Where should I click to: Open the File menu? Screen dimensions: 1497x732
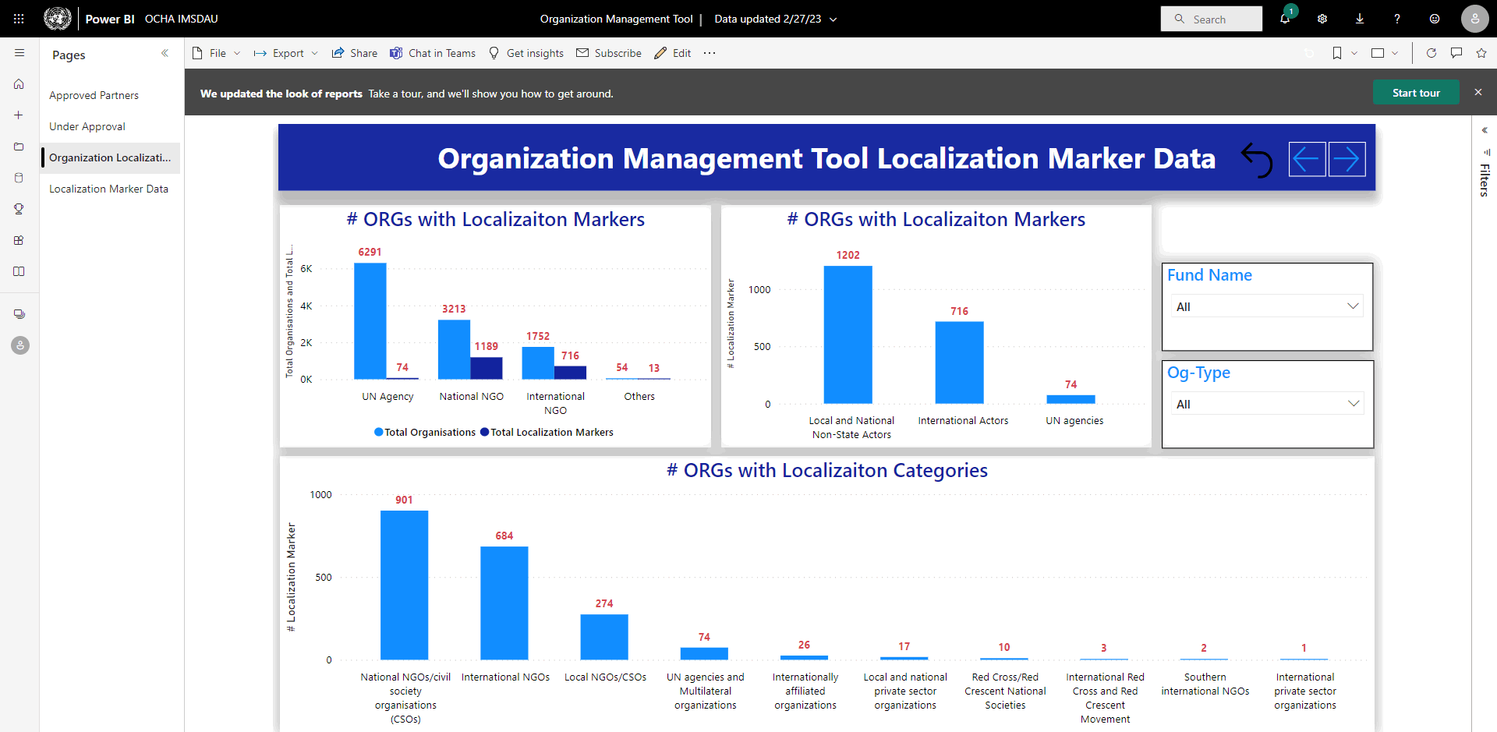click(x=216, y=53)
